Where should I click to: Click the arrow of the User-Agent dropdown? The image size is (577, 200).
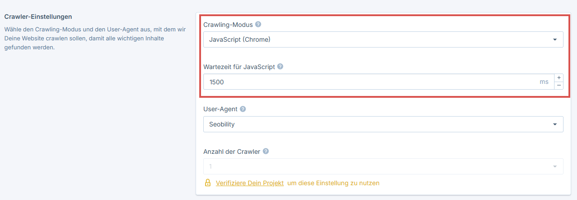tap(555, 124)
